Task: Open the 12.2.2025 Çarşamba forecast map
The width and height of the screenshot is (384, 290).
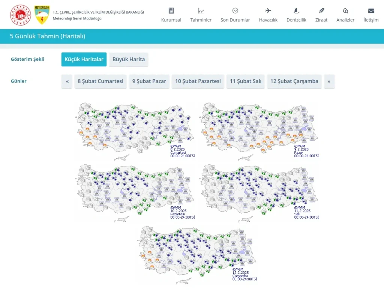Action: tap(197, 253)
